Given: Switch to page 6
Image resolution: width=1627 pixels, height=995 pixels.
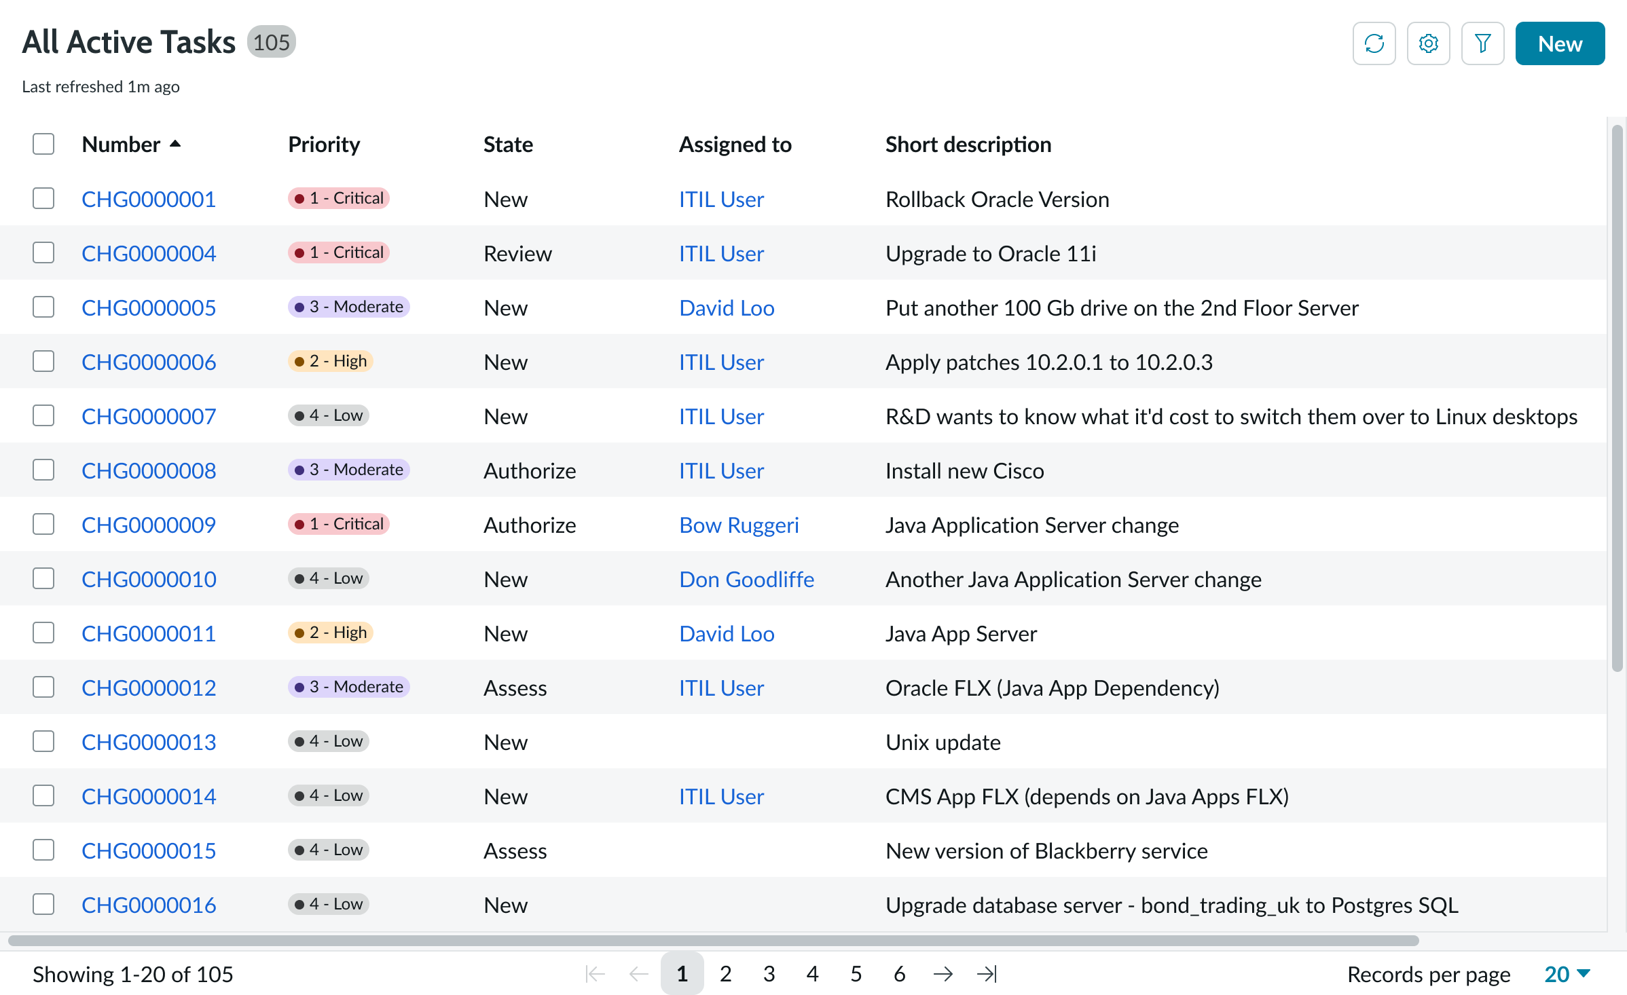Looking at the screenshot, I should (899, 974).
